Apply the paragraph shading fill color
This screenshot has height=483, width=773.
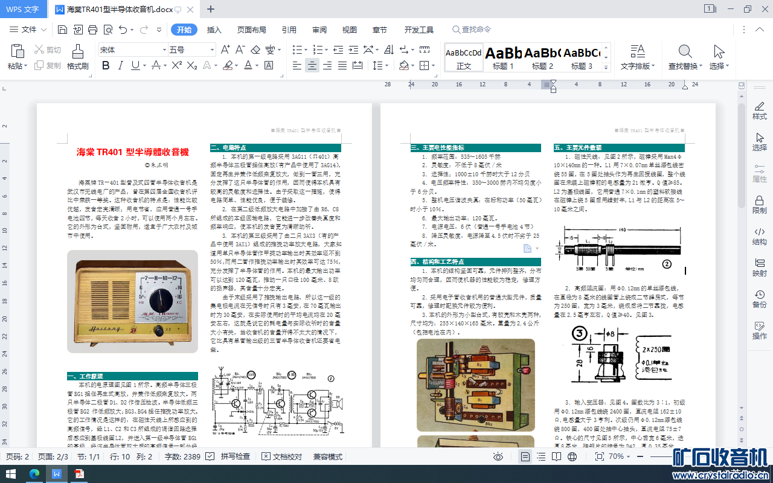pos(403,65)
